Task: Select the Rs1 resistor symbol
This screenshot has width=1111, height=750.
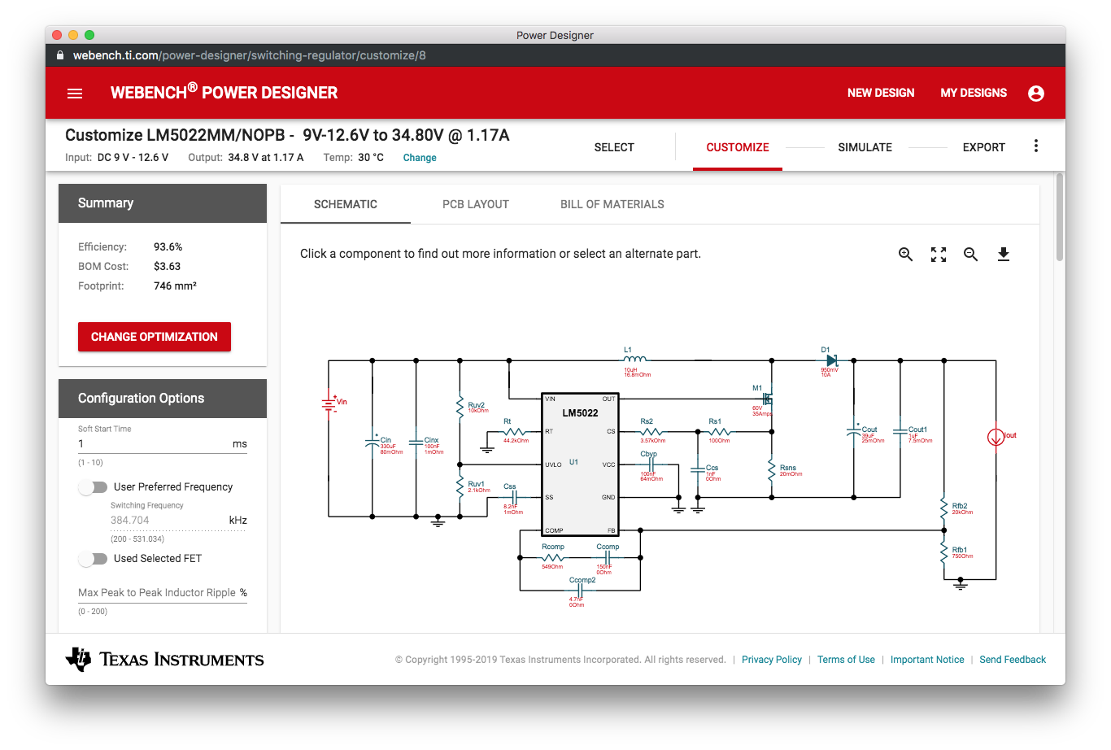Action: 719,432
